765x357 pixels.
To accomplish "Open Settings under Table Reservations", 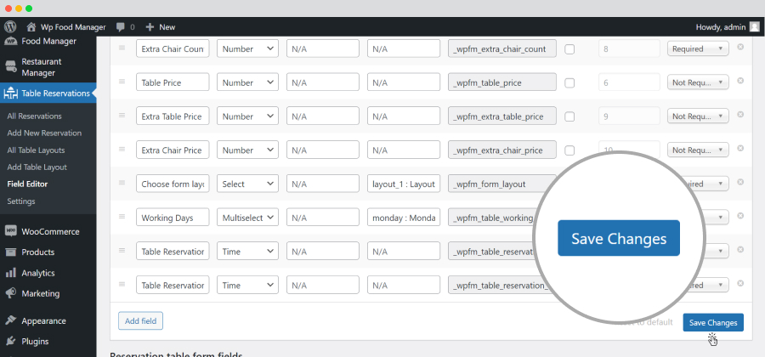I will pyautogui.click(x=21, y=201).
